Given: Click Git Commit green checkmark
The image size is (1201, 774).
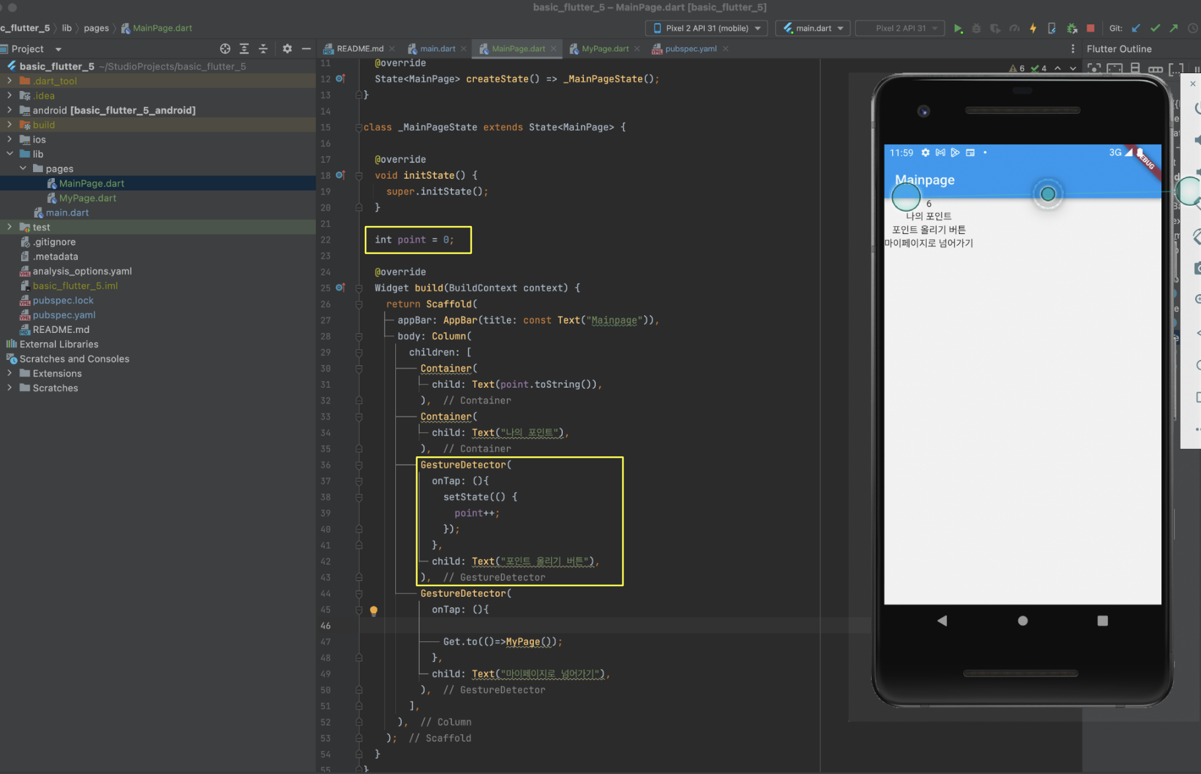Looking at the screenshot, I should pyautogui.click(x=1155, y=28).
